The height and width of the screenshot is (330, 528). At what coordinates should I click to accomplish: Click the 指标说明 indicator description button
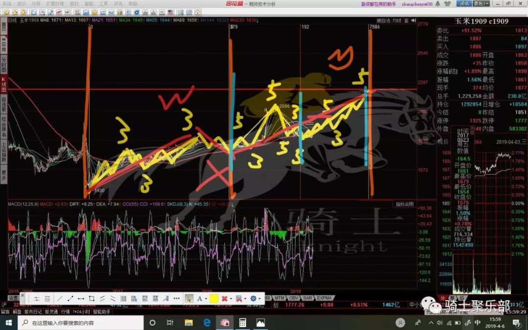404,204
